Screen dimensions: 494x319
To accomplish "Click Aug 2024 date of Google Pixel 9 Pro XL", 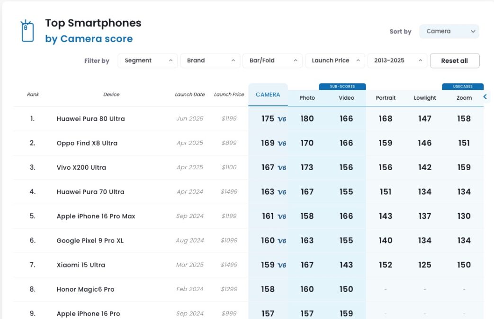I will tap(189, 241).
